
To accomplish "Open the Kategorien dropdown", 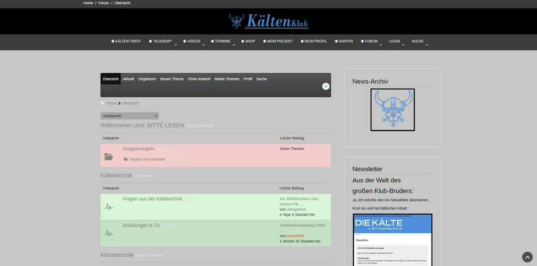I will pos(130,116).
